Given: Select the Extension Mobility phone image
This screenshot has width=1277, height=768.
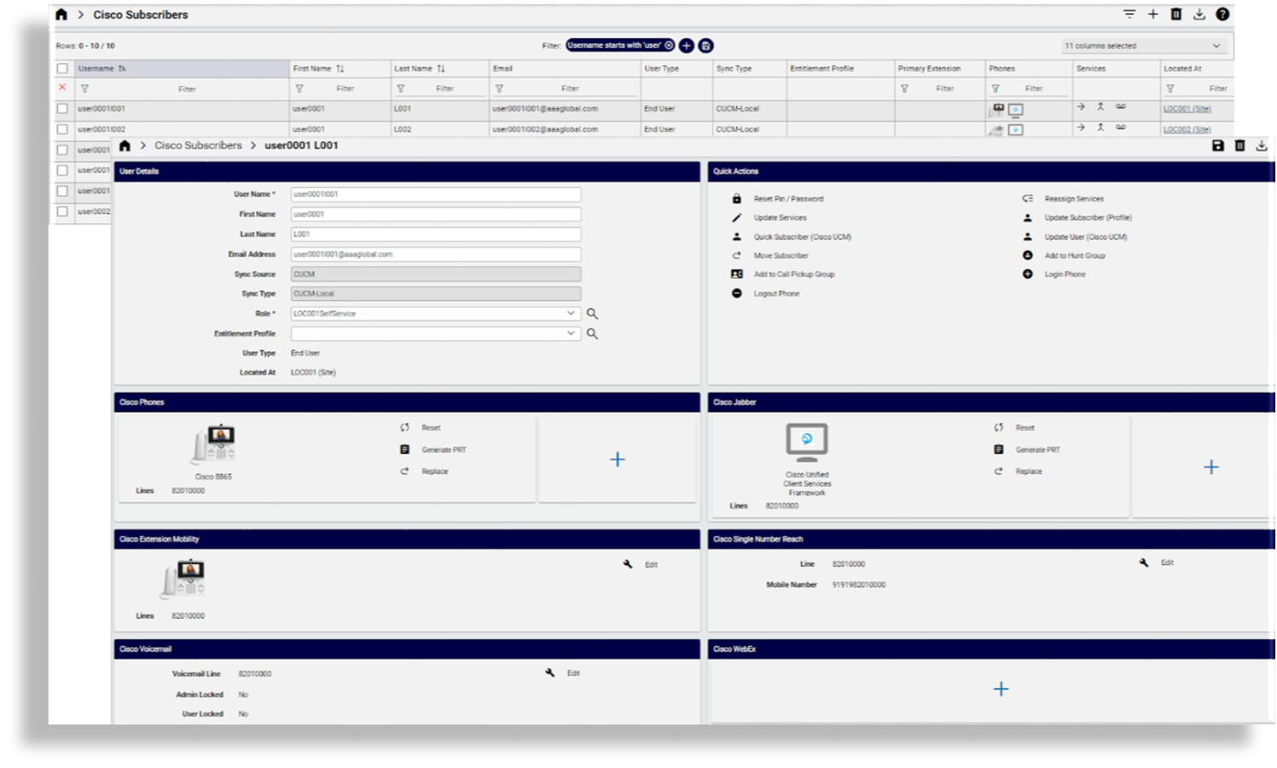Looking at the screenshot, I should [183, 579].
